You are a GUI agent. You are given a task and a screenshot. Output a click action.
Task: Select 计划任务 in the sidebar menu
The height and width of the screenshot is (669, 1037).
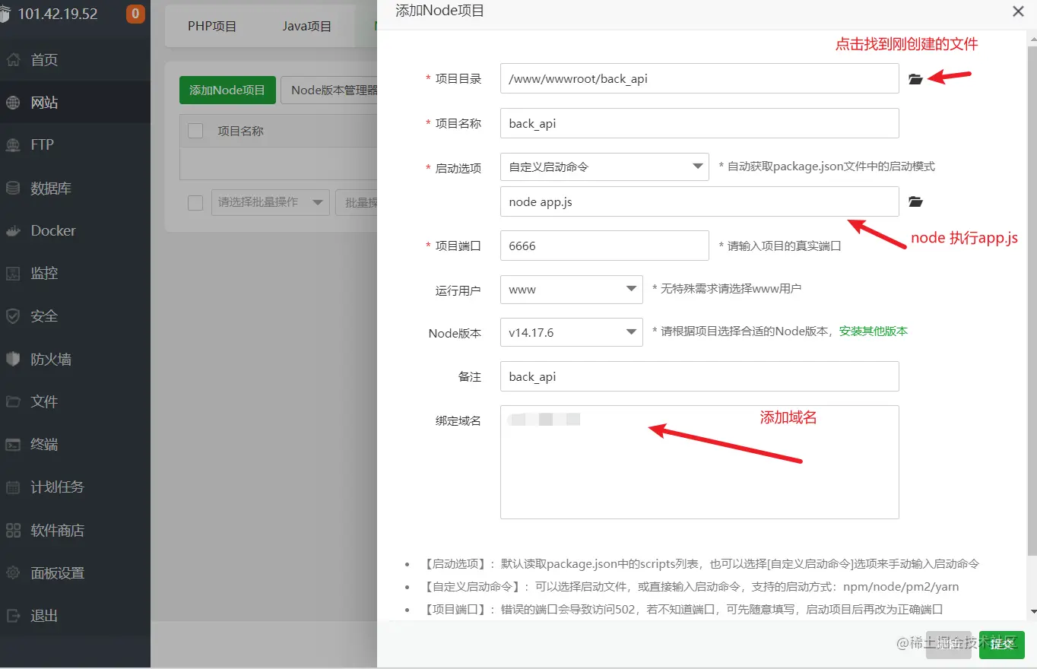pyautogui.click(x=58, y=487)
